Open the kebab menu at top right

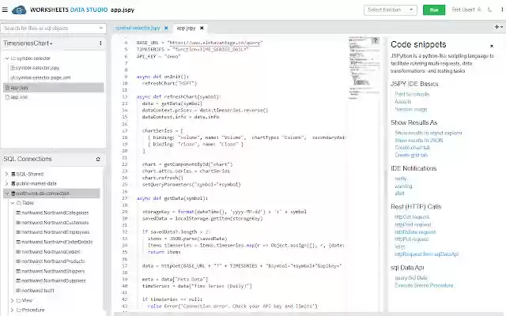[502, 9]
